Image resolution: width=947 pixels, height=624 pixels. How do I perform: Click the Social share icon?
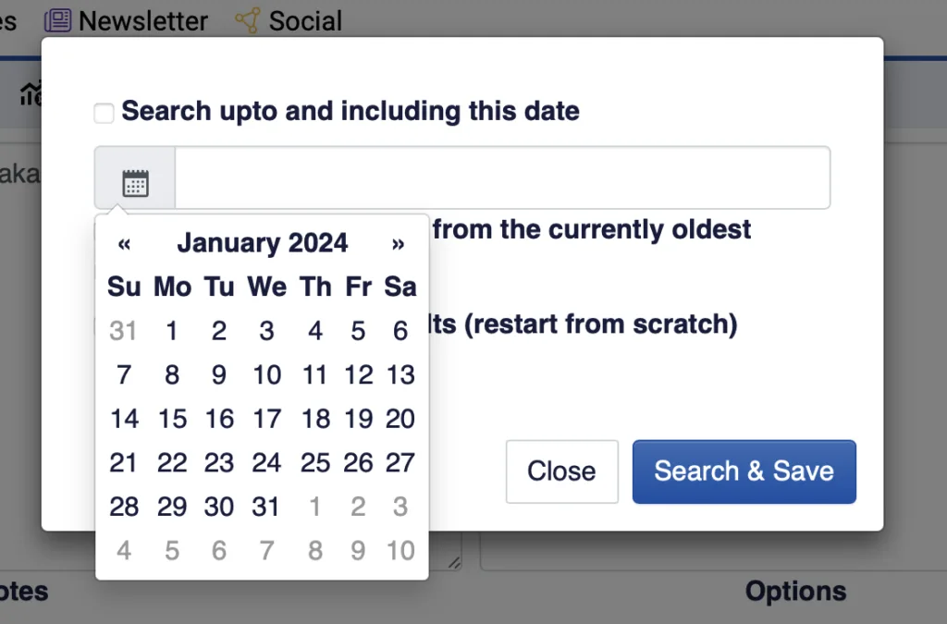point(247,20)
